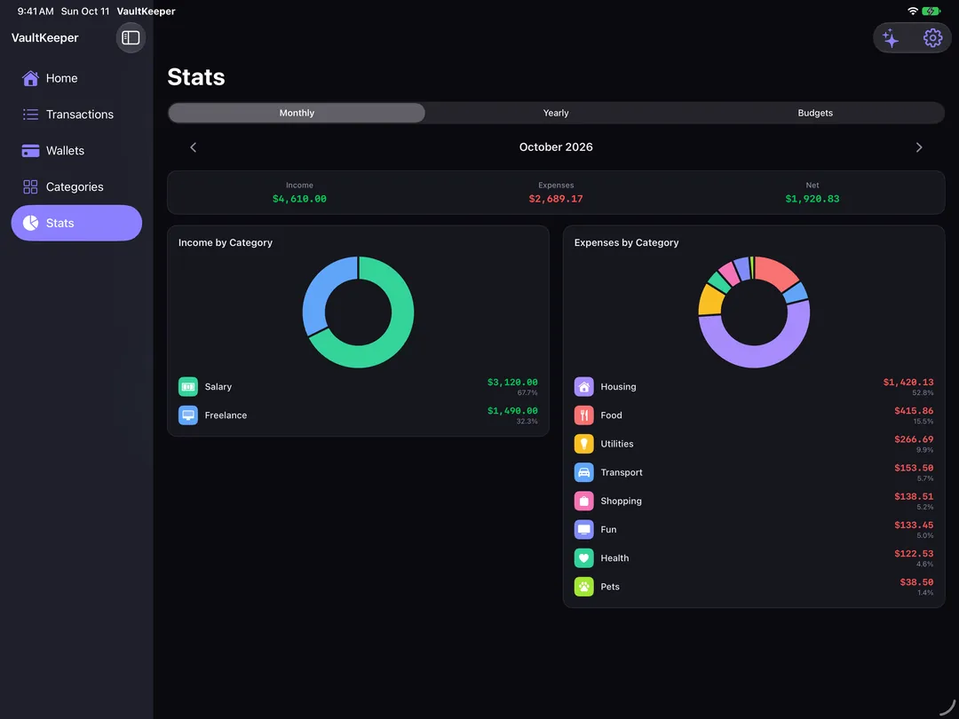This screenshot has height=719, width=959.
Task: Select the Housing category icon
Action: tap(583, 386)
